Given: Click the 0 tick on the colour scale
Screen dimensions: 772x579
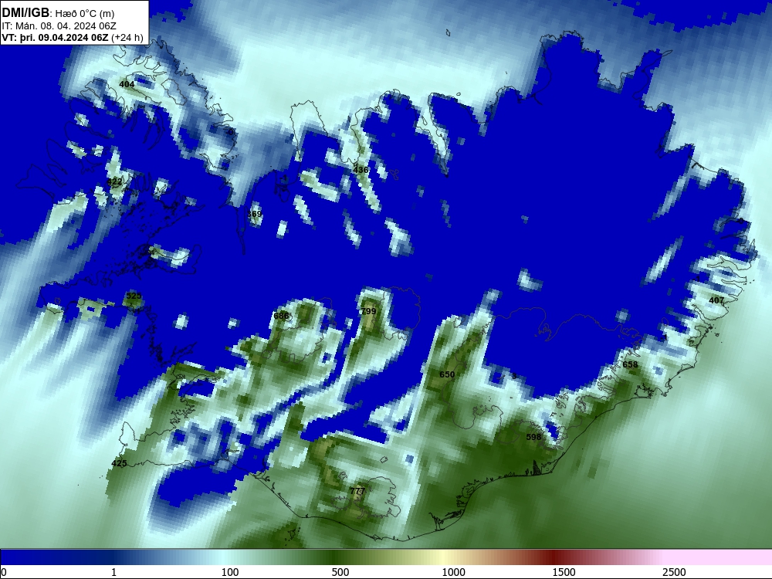Looking at the screenshot, I should click(4, 572).
